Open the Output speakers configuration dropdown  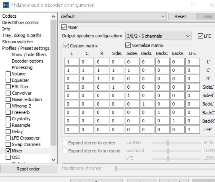[158, 36]
